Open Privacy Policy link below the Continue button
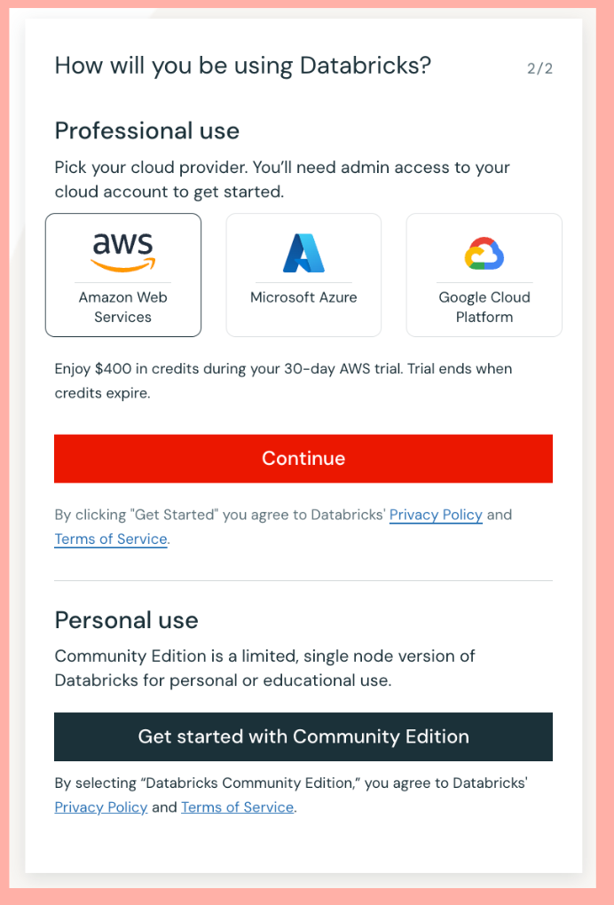Screen dimensions: 614x905 436,515
